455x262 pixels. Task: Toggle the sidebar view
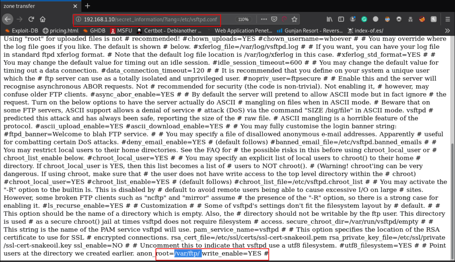341,20
